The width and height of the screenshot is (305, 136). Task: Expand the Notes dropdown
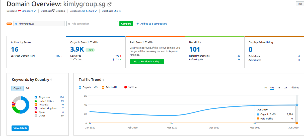[132, 87]
